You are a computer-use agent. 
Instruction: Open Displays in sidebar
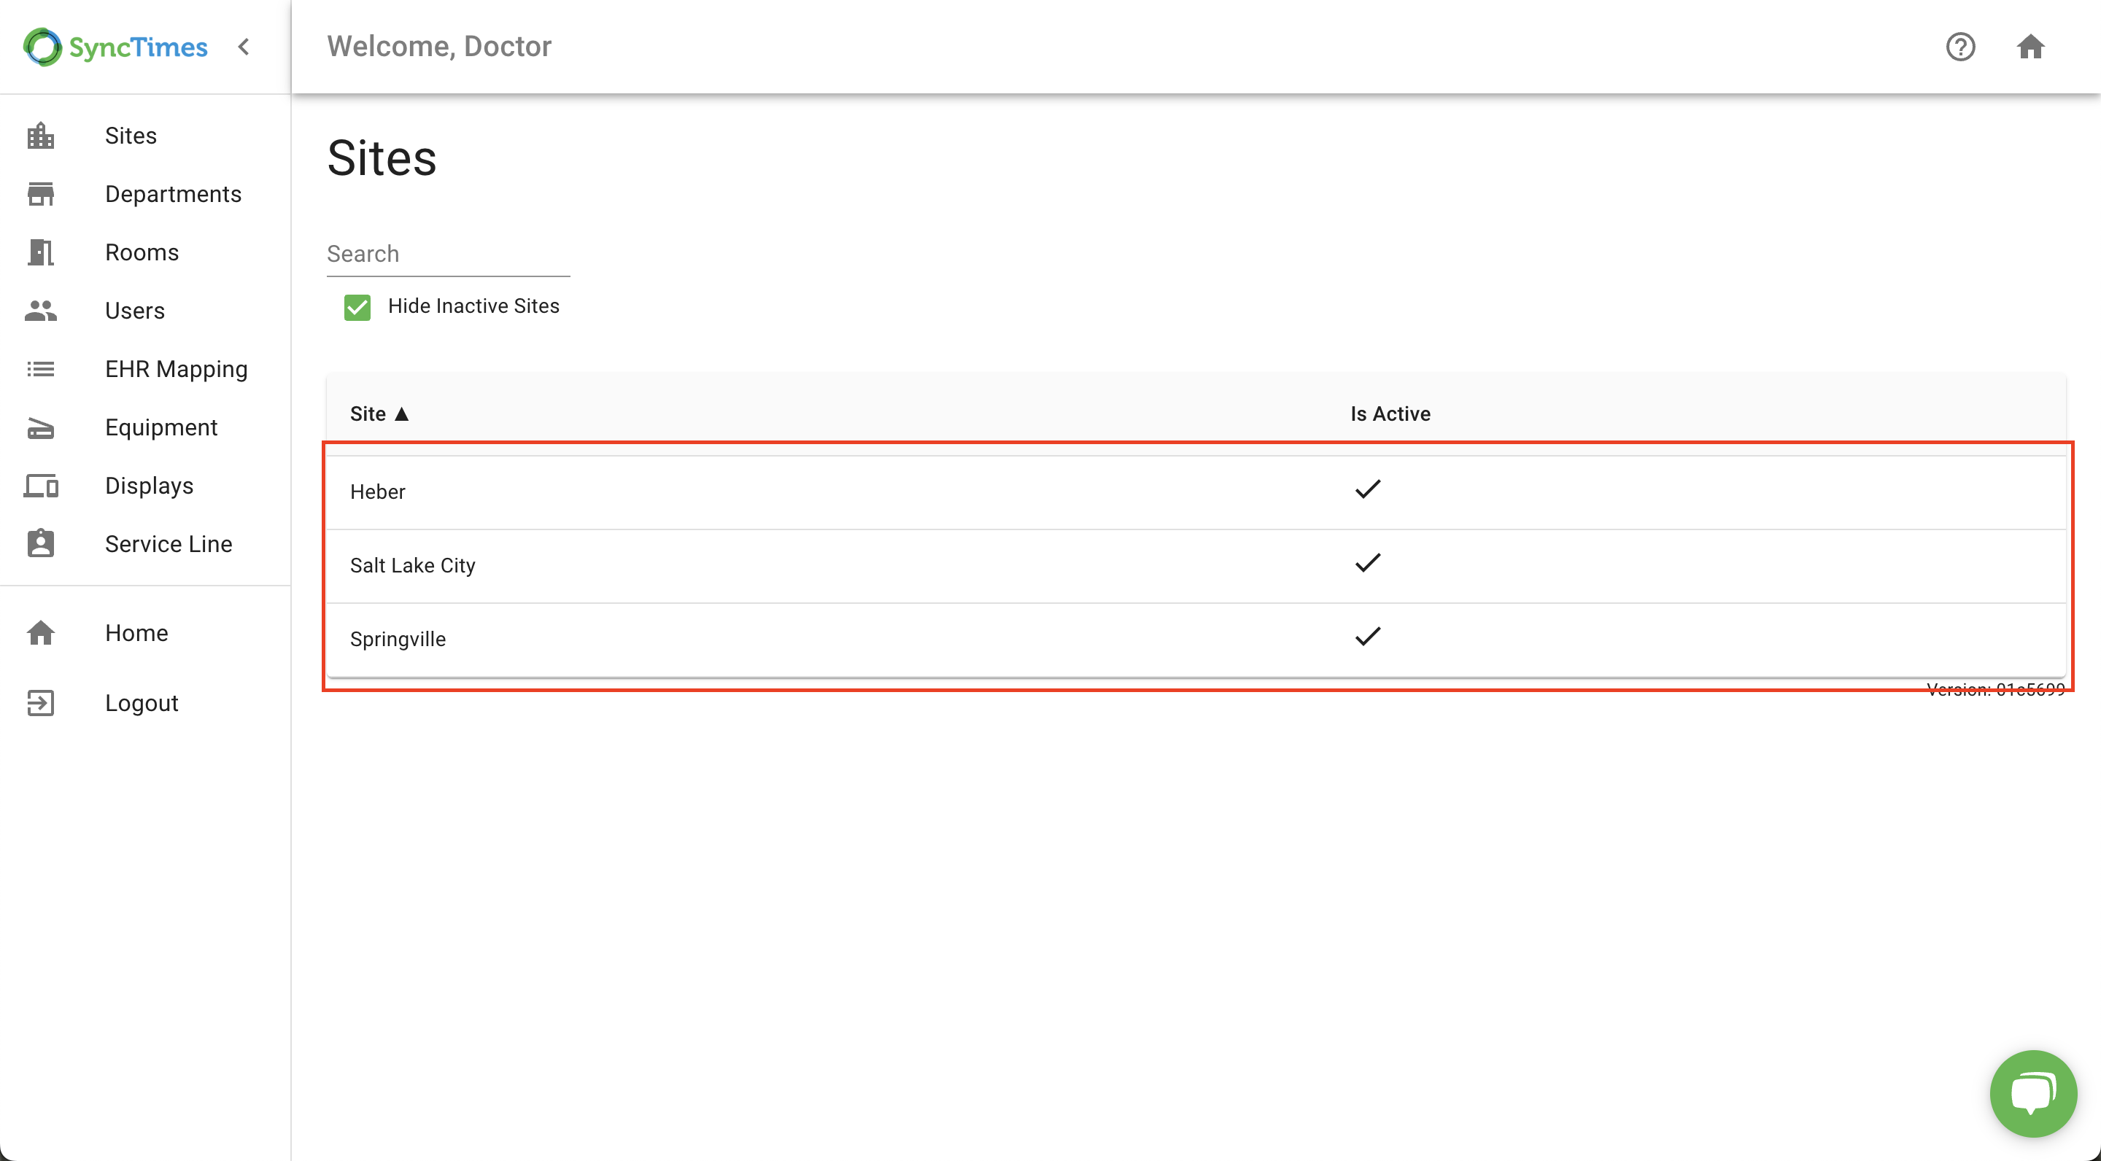coord(150,486)
